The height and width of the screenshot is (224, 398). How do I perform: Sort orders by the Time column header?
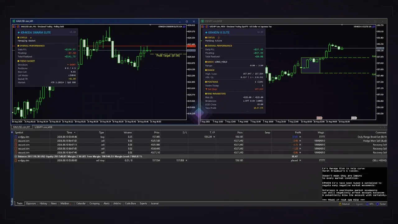point(69,133)
